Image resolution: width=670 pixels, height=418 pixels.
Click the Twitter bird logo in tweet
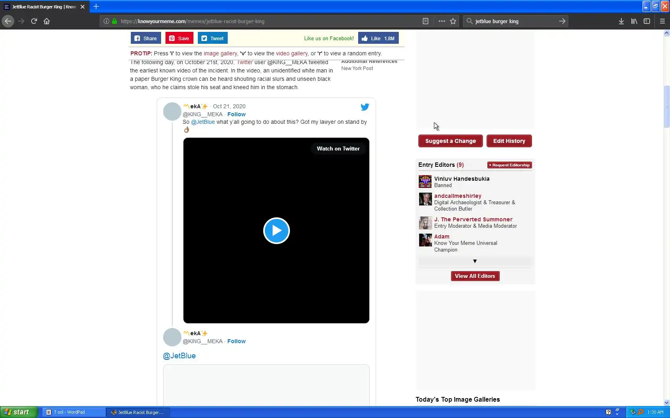365,107
